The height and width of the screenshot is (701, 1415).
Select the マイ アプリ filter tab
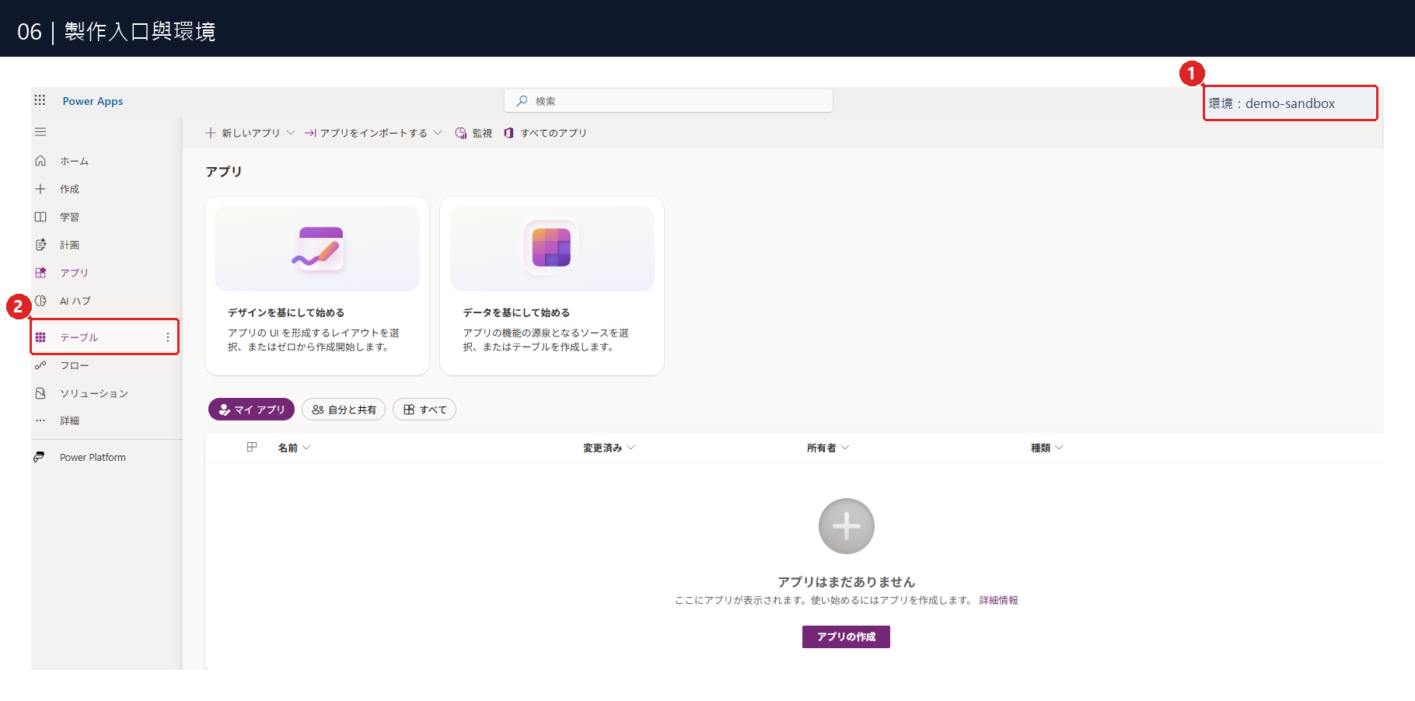click(x=251, y=410)
